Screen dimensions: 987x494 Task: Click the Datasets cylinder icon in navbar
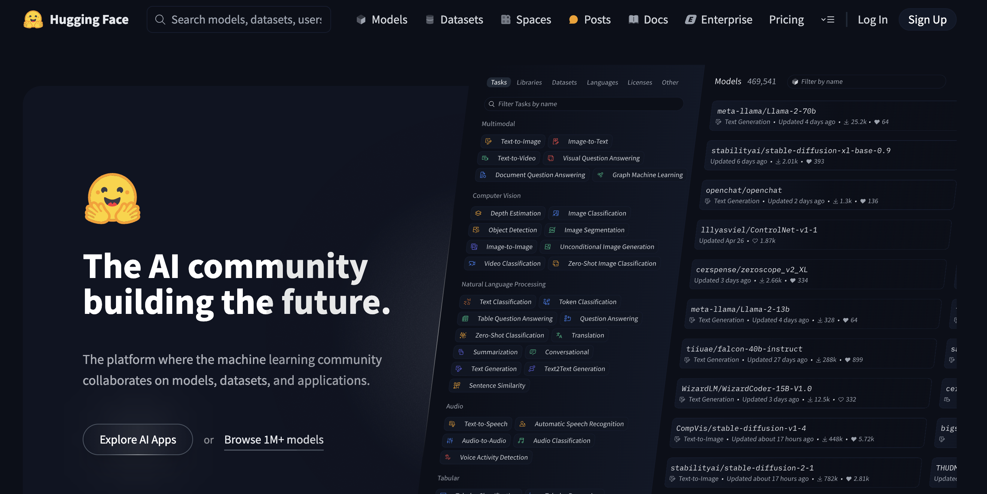(x=430, y=19)
